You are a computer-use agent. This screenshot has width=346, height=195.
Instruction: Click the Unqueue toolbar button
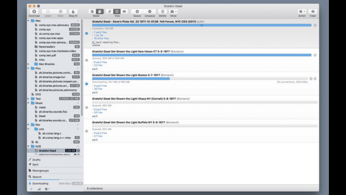pyautogui.click(x=150, y=12)
